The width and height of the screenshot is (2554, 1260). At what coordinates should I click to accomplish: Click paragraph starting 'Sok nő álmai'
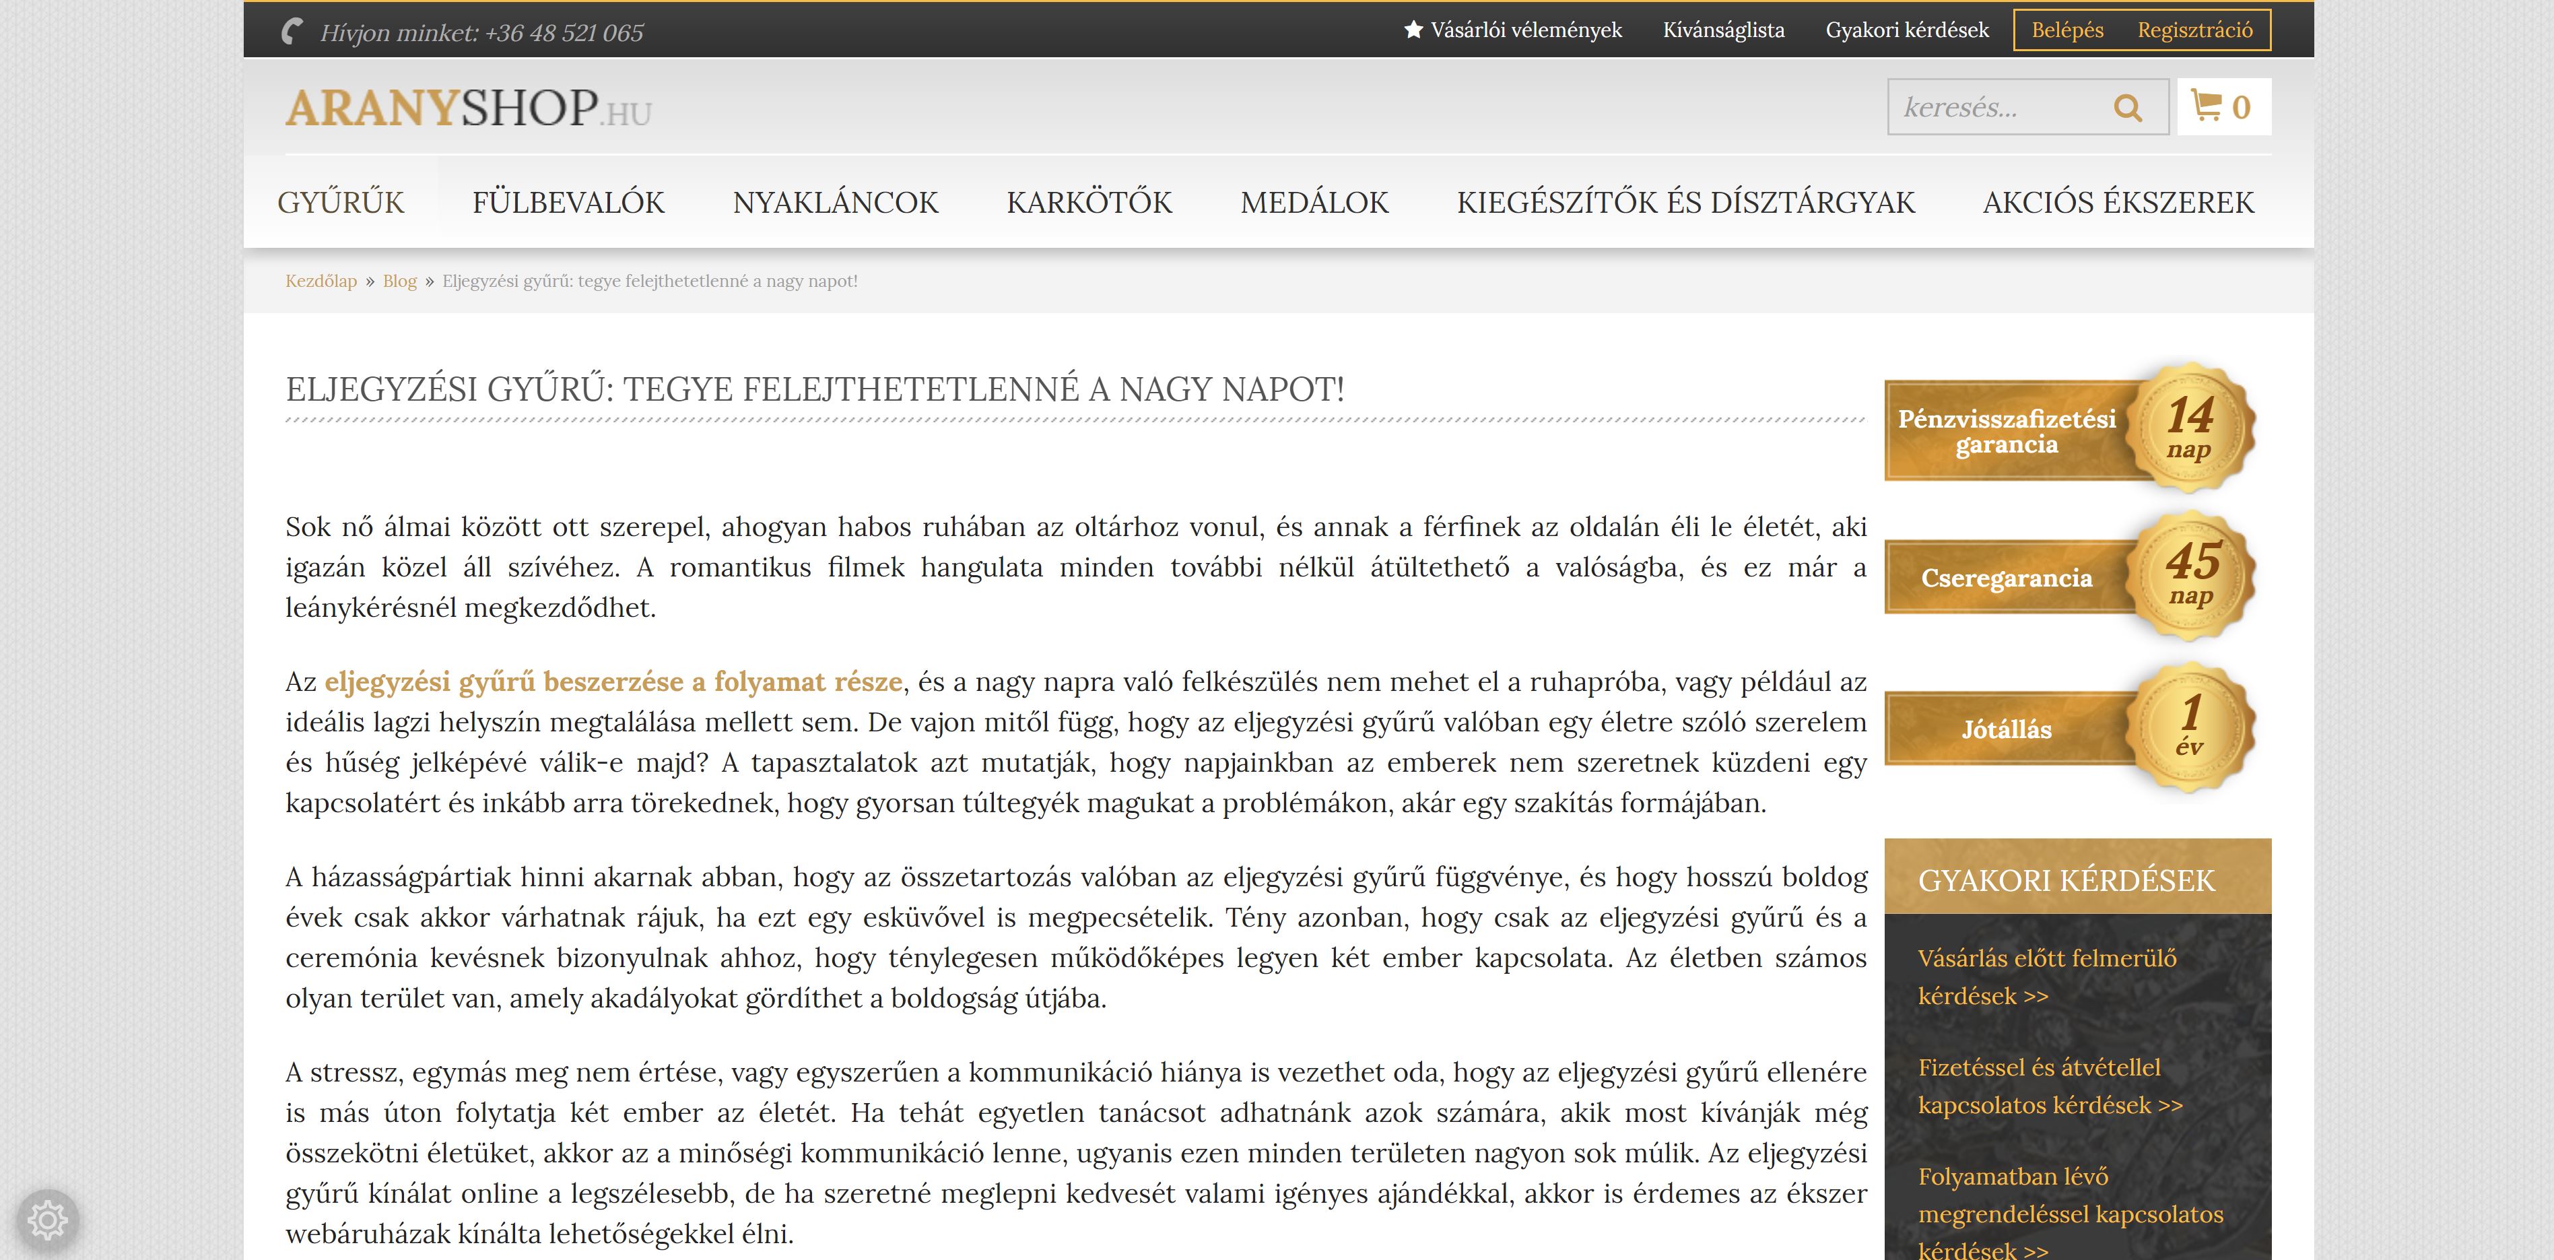1076,567
